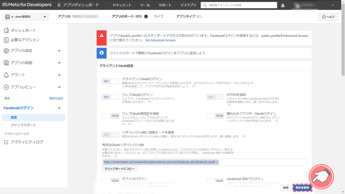The width and height of the screenshot is (345, 194).
Task: Toggle デバイスログイン switch
Action: point(111,181)
